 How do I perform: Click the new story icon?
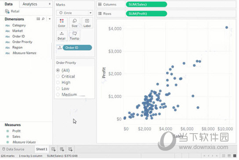coord(70,149)
